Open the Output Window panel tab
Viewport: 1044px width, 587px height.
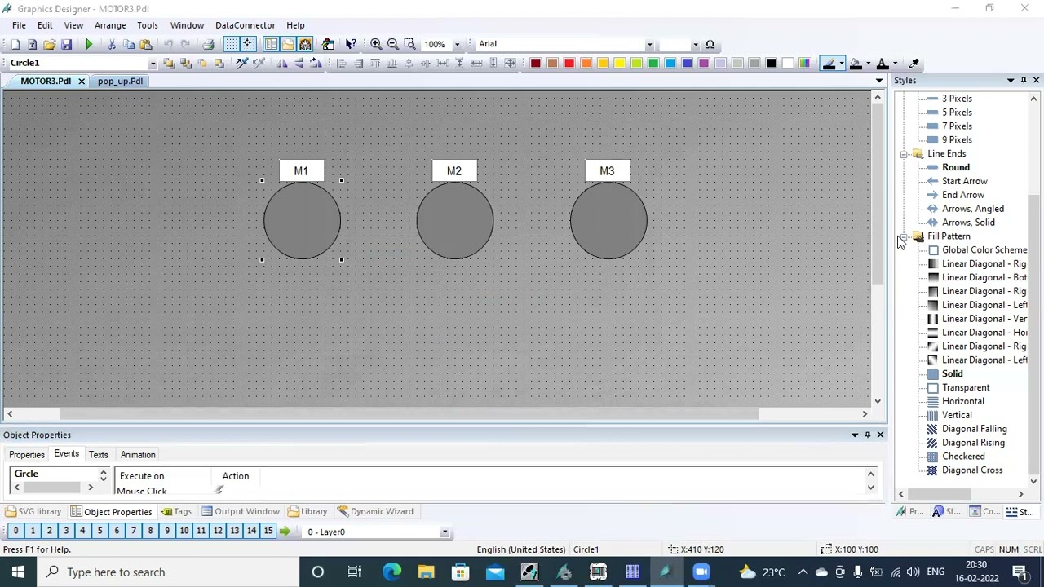click(241, 512)
